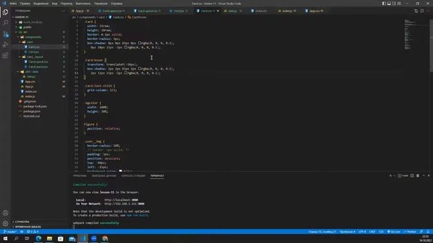The width and height of the screenshot is (433, 243).
Task: Expand the Структура section
Action: pyautogui.click(x=22, y=221)
